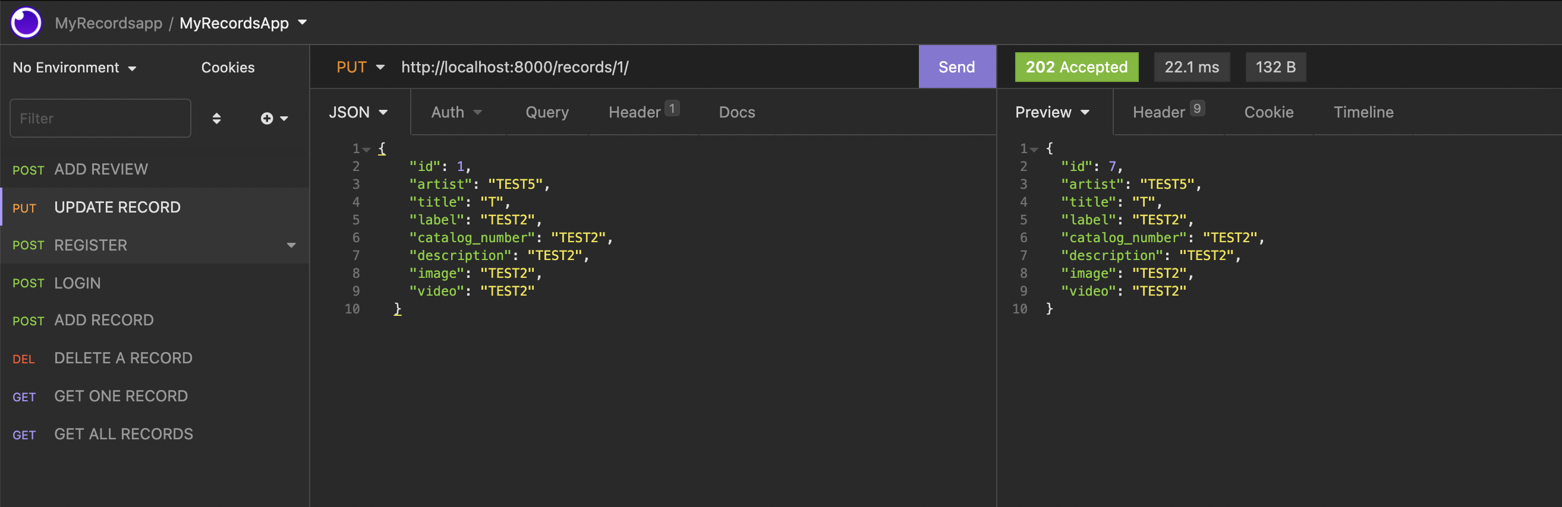This screenshot has height=507, width=1562.
Task: Click the "video": "TEST2" line in response
Action: tap(1123, 291)
